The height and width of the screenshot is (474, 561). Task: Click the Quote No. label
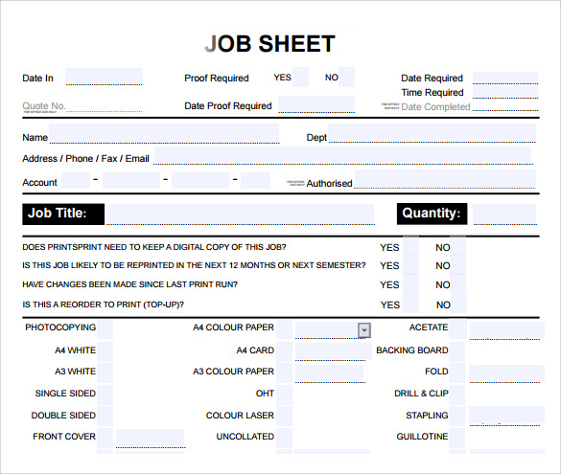(44, 105)
